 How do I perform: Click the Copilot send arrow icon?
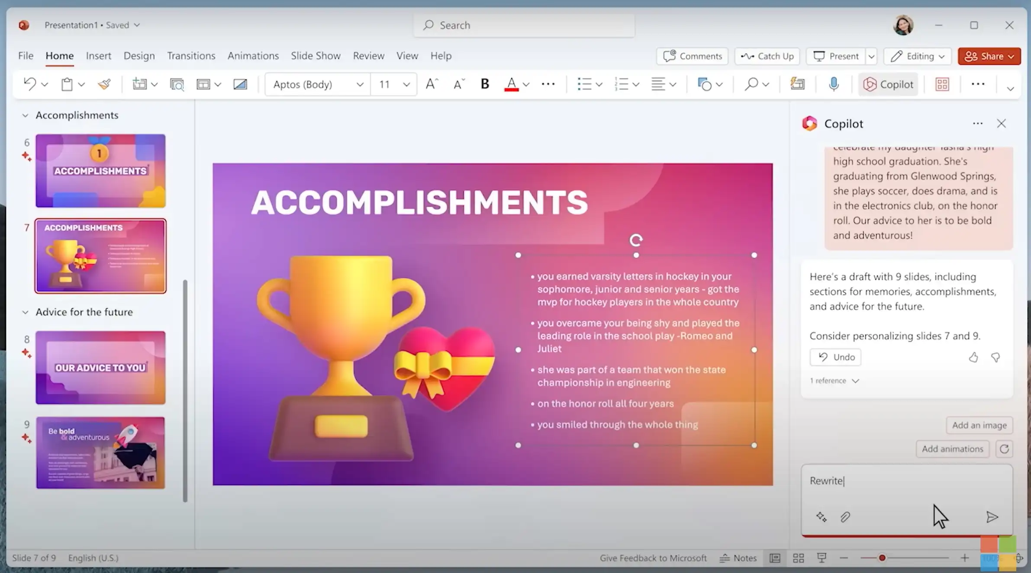[992, 517]
